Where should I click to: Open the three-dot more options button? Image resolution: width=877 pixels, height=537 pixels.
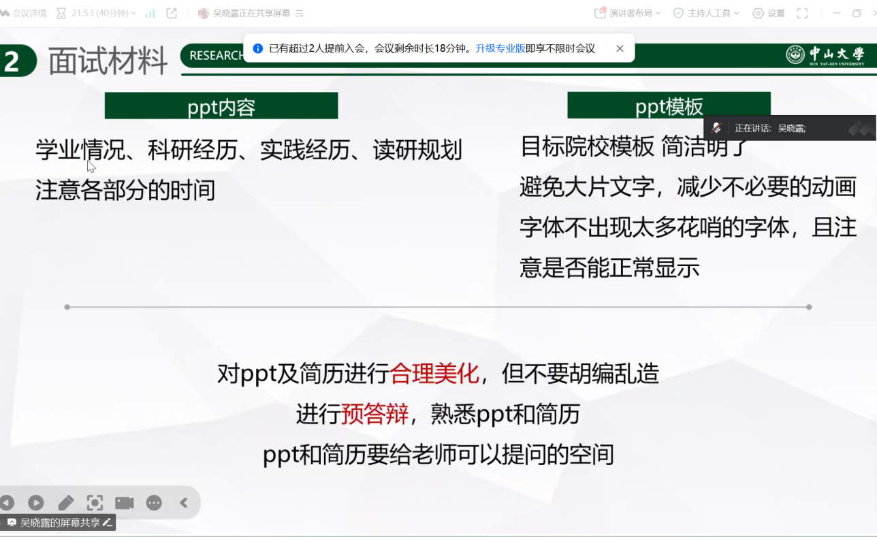click(x=154, y=503)
